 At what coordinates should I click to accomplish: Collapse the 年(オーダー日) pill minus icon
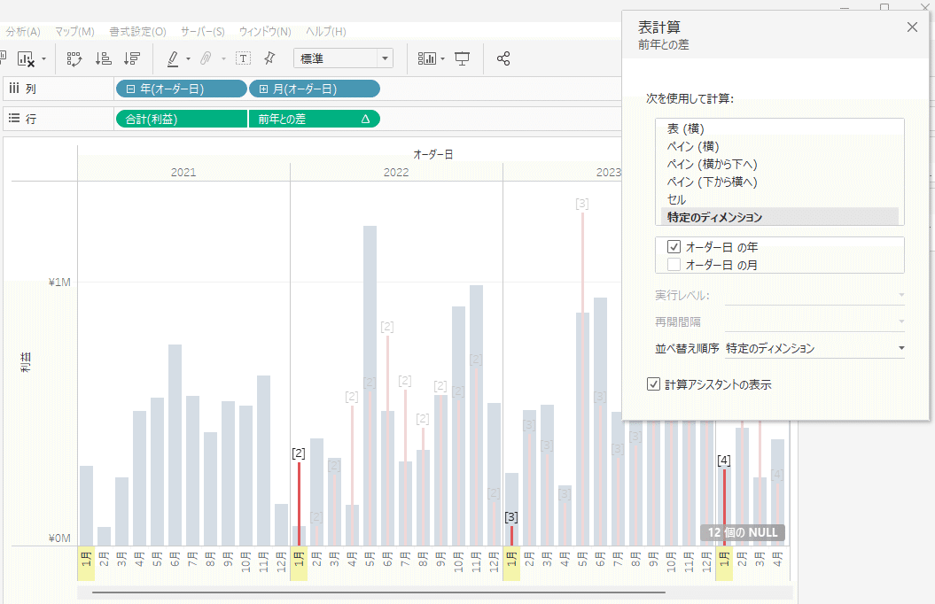coord(130,89)
